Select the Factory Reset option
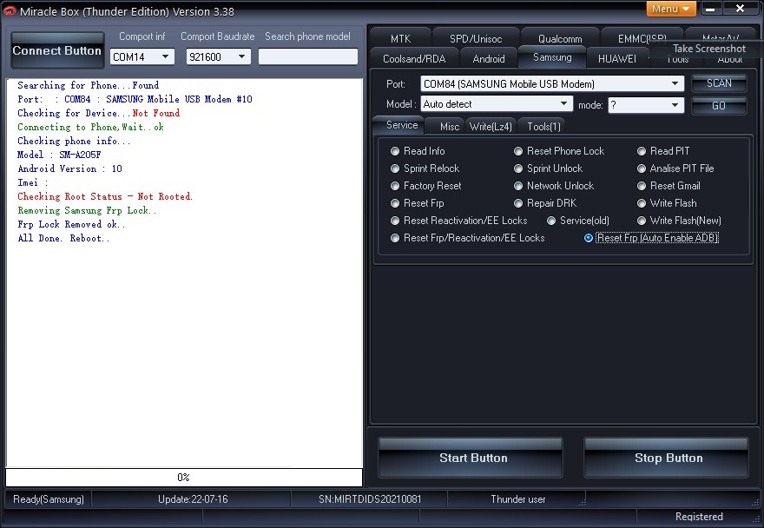 tap(426, 186)
